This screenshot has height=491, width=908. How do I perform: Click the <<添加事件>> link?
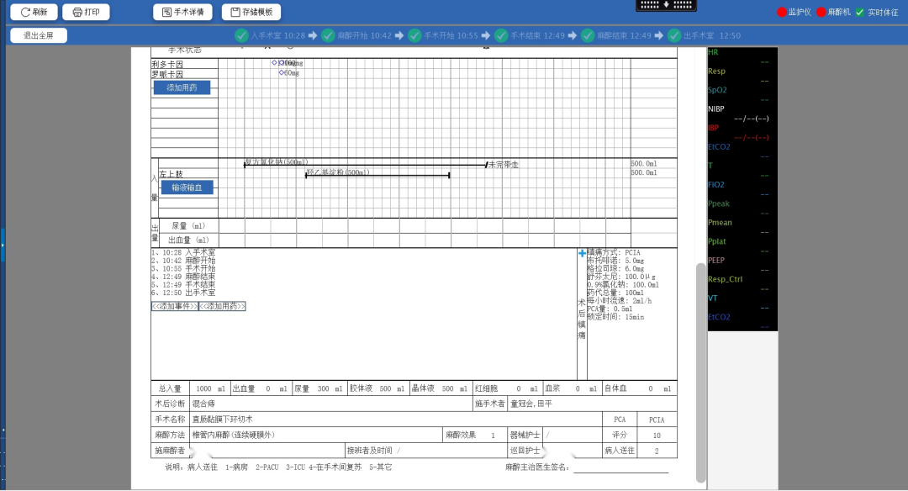click(x=174, y=307)
